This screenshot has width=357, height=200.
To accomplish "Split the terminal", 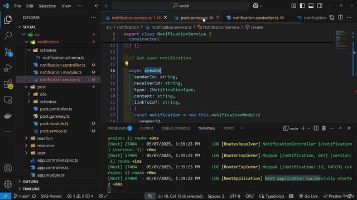I will coord(316,128).
